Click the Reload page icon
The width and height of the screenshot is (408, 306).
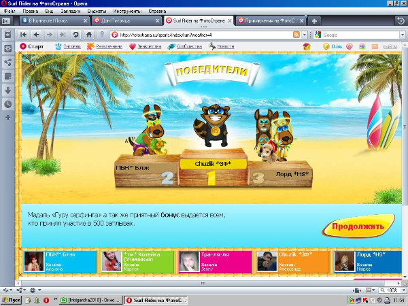75,34
